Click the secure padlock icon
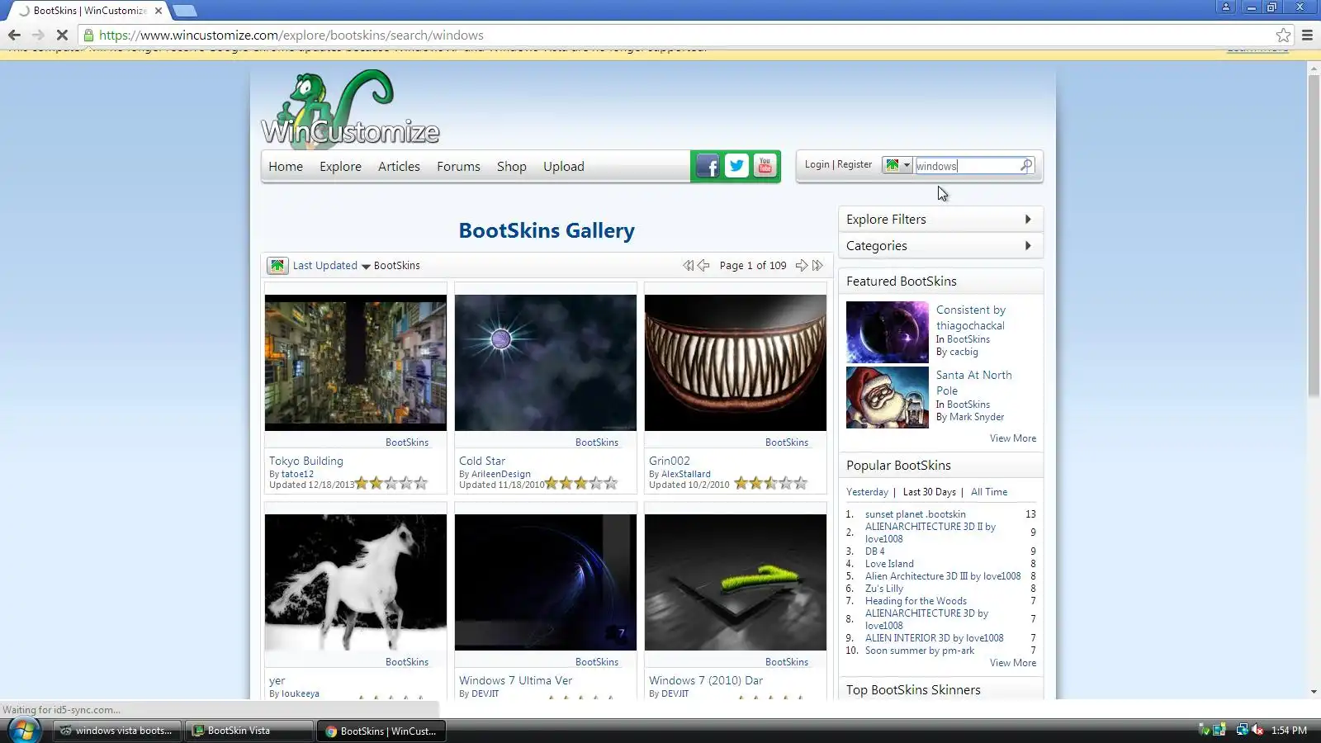The image size is (1321, 743). 88,35
